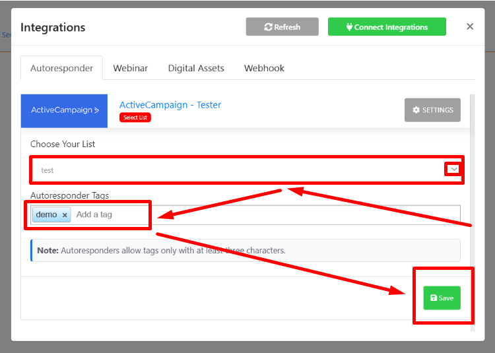
Task: Click the Refresh button
Action: 282,27
